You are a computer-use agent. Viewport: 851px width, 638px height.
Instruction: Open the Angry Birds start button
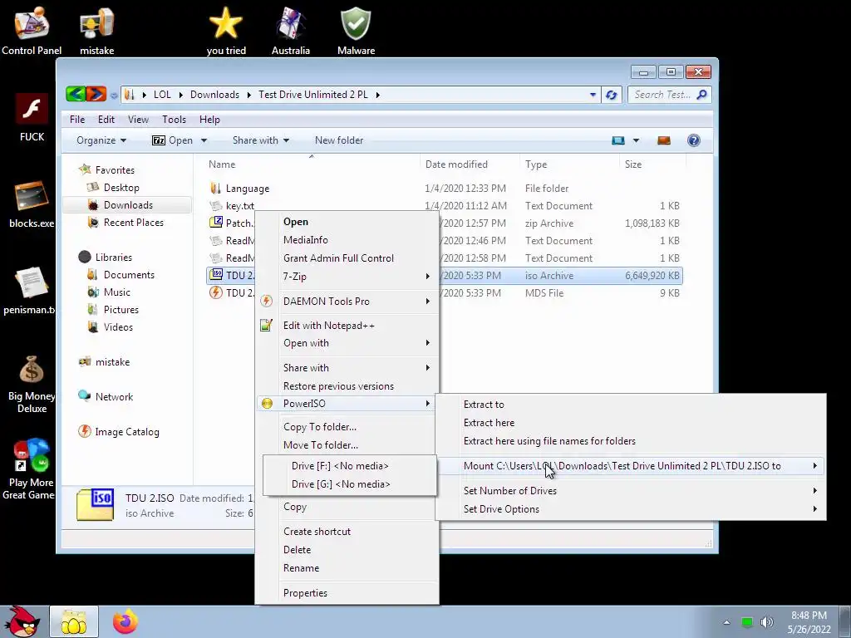22,621
